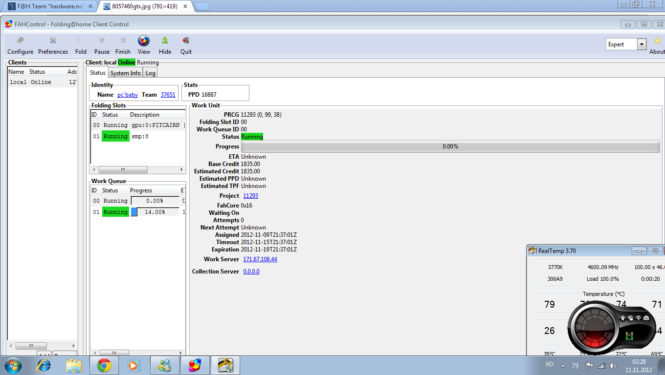Launch Internet Explorer from the taskbar
The height and width of the screenshot is (375, 665).
point(44,365)
